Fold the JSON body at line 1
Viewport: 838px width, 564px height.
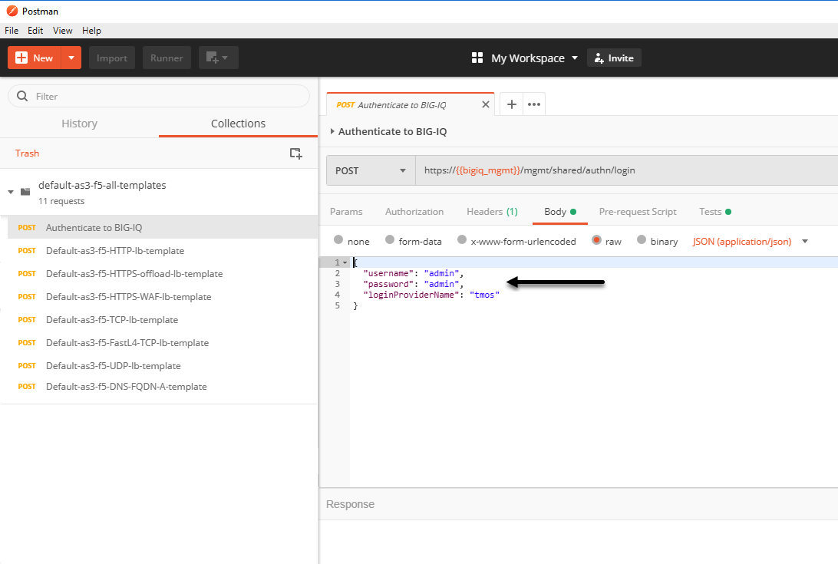(x=345, y=262)
